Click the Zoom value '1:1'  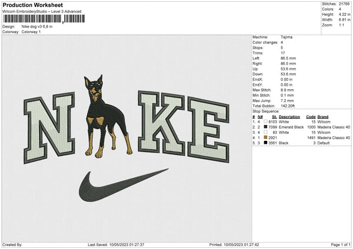coord(341,25)
